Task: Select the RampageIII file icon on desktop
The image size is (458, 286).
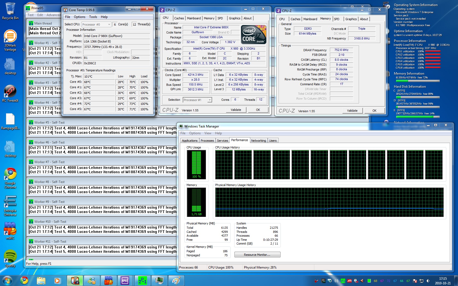Action: coord(10,121)
